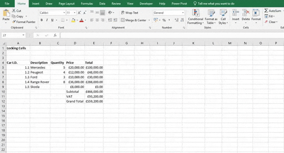Toggle Wrap Text
The image size is (284, 153).
(129, 13)
